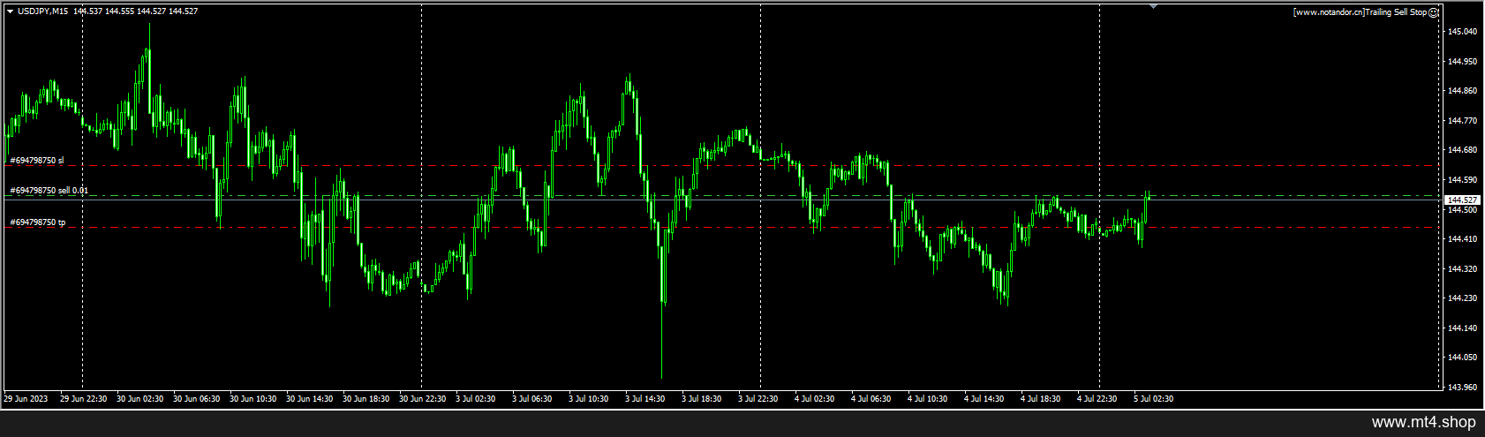Click the 4 Jul 14:30 time label
The width and height of the screenshot is (1485, 437).
click(984, 399)
